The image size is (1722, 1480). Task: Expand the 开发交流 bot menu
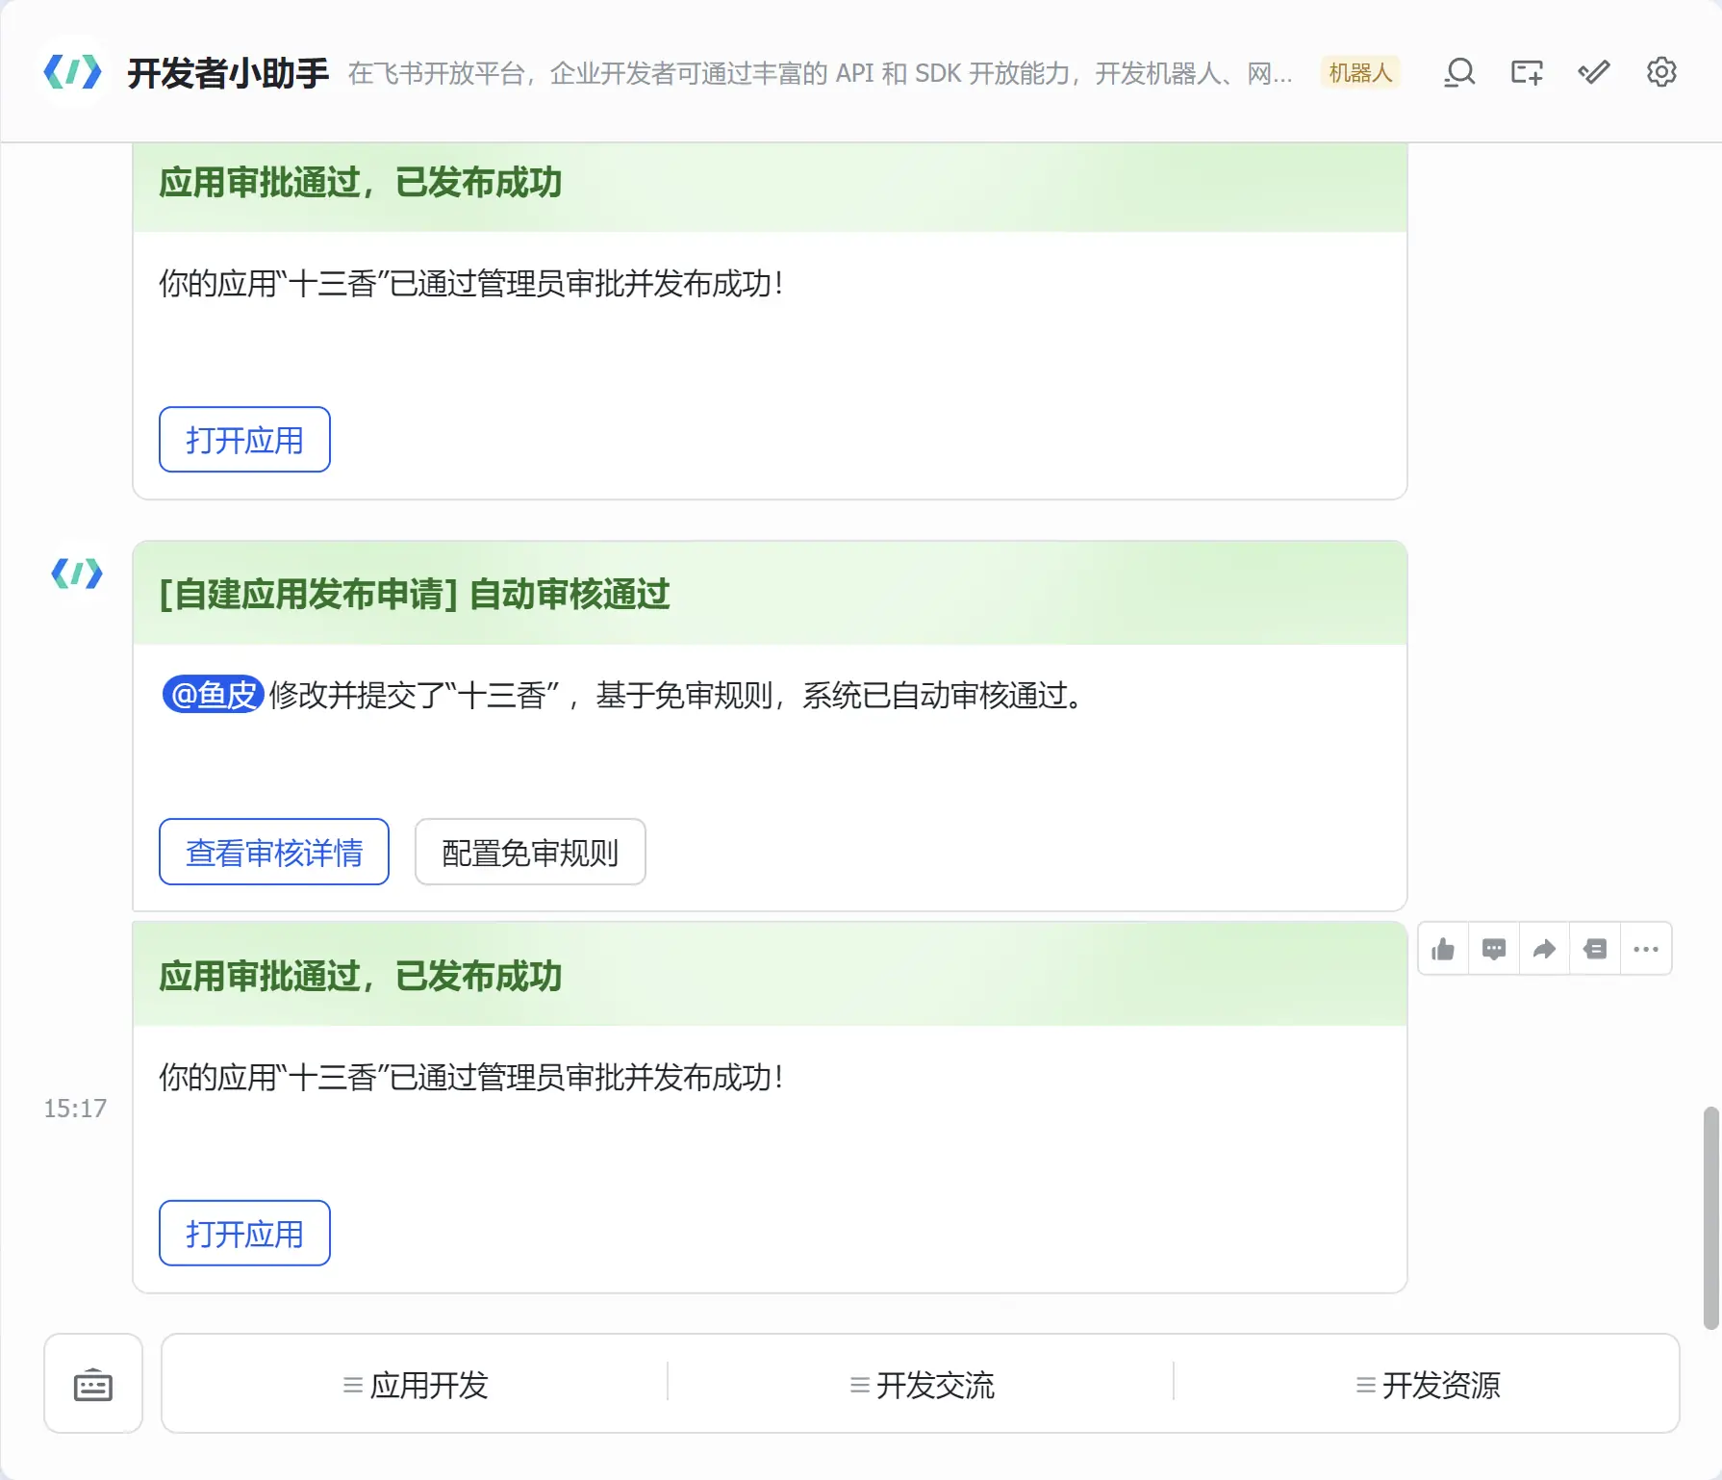[922, 1385]
